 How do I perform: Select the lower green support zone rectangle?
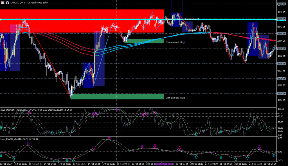pos(117,97)
